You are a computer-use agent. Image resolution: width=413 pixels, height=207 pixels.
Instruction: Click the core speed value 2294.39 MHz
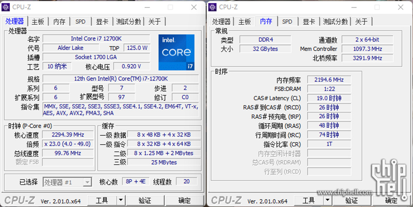pyautogui.click(x=68, y=135)
